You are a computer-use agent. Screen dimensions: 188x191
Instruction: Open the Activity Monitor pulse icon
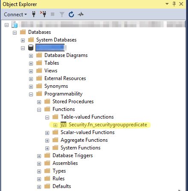coord(81,14)
